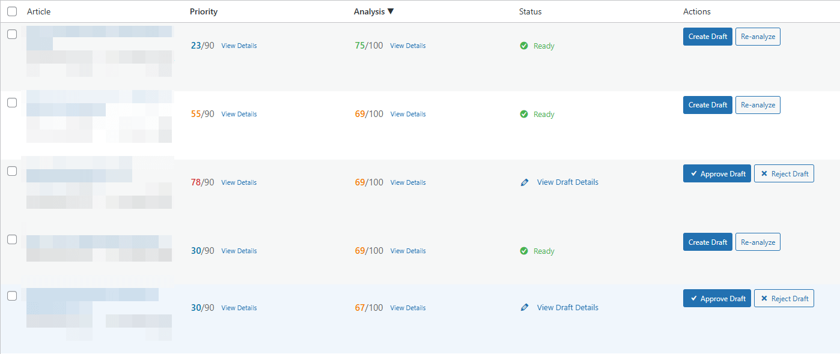
Task: Re-analyze the article with 75/100 analysis
Action: point(758,37)
